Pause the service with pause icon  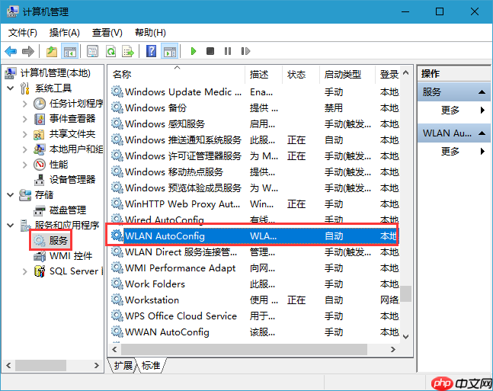228,51
